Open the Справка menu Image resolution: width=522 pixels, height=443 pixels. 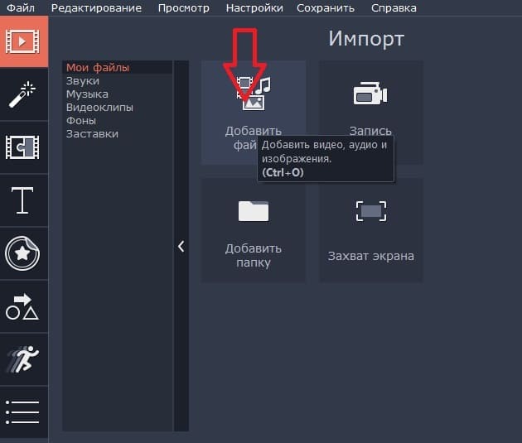coord(394,7)
